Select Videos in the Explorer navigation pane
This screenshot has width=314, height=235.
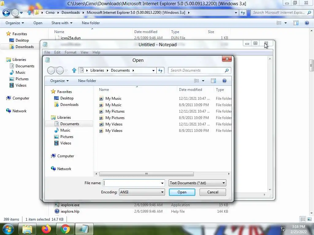tap(21, 85)
